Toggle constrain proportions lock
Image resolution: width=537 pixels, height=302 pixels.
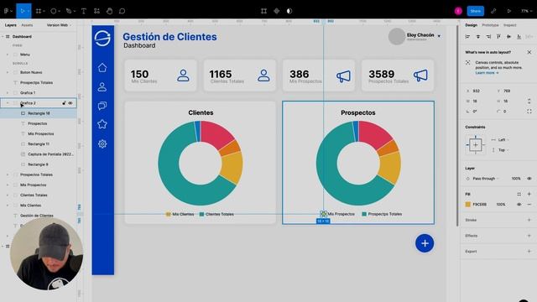coord(529,101)
